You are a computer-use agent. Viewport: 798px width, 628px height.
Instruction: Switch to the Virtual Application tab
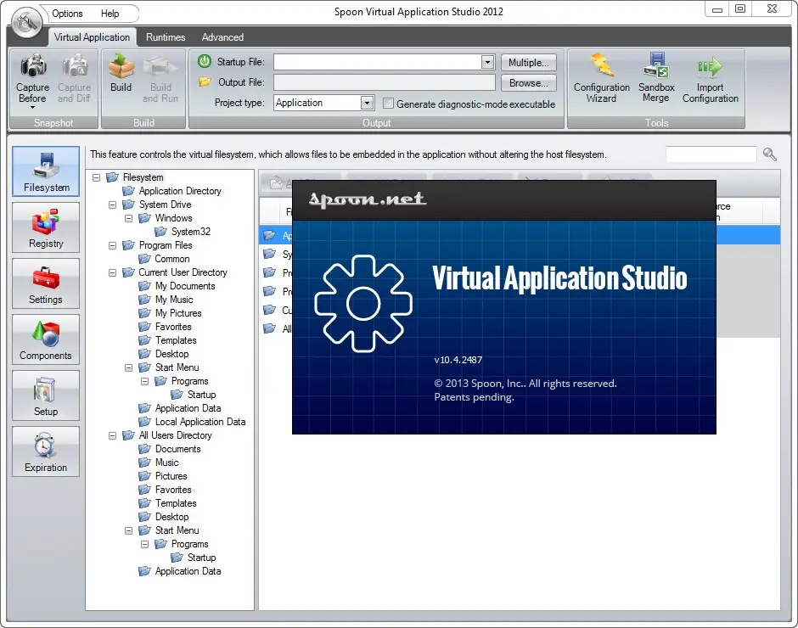click(93, 37)
